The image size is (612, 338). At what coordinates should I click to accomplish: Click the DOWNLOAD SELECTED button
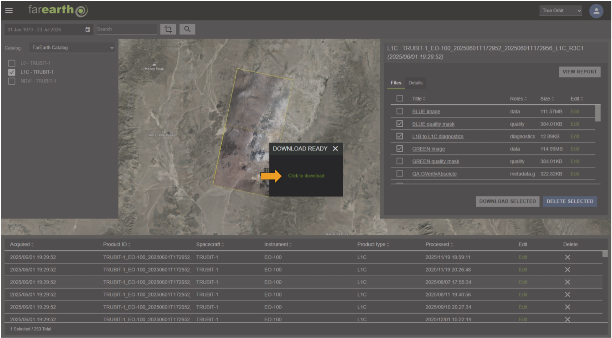click(x=507, y=201)
